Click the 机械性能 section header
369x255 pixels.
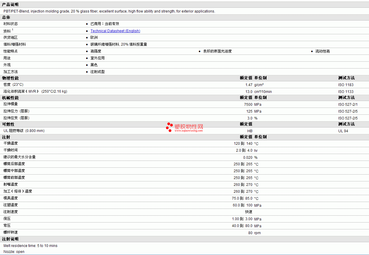tap(10, 98)
